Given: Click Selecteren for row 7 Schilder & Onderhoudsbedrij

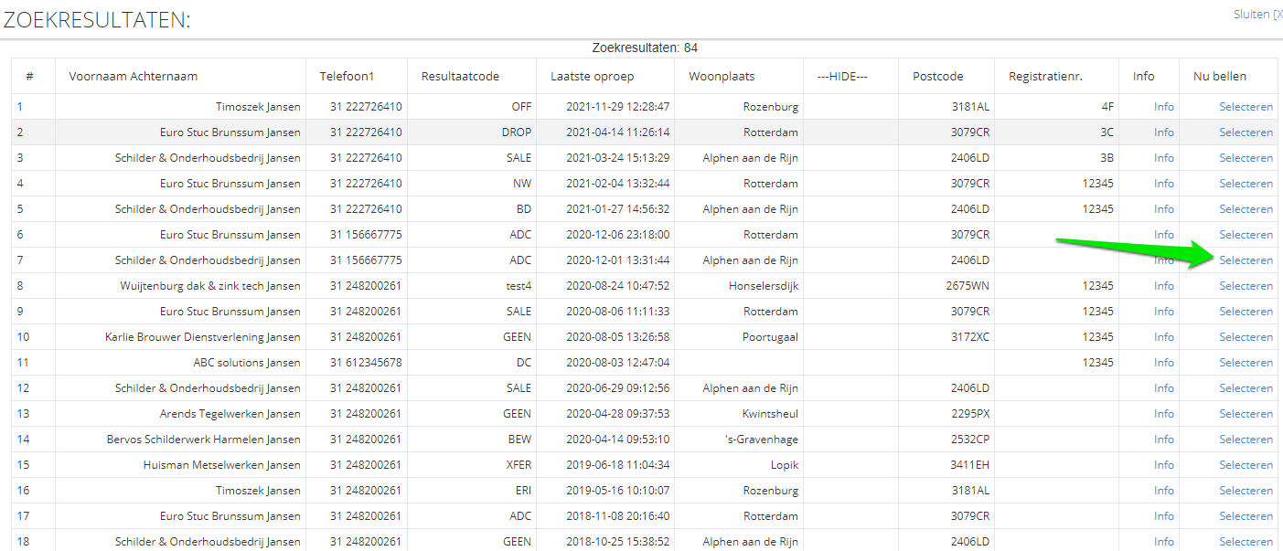Looking at the screenshot, I should [1246, 260].
